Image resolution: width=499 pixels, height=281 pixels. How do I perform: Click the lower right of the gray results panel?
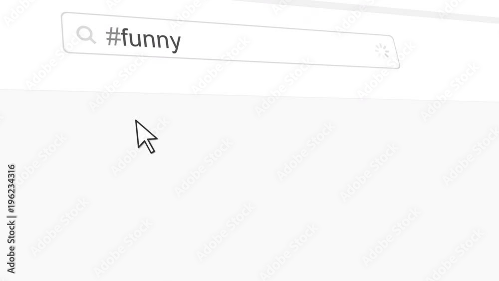pos(446,248)
